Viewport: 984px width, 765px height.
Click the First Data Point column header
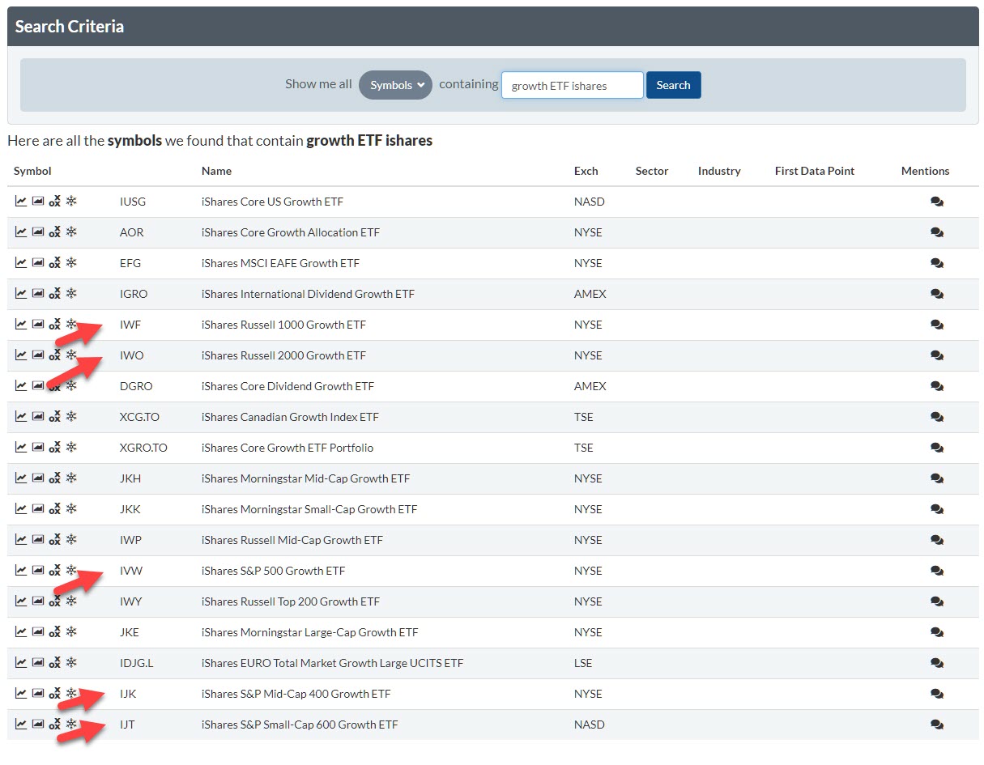(x=815, y=171)
